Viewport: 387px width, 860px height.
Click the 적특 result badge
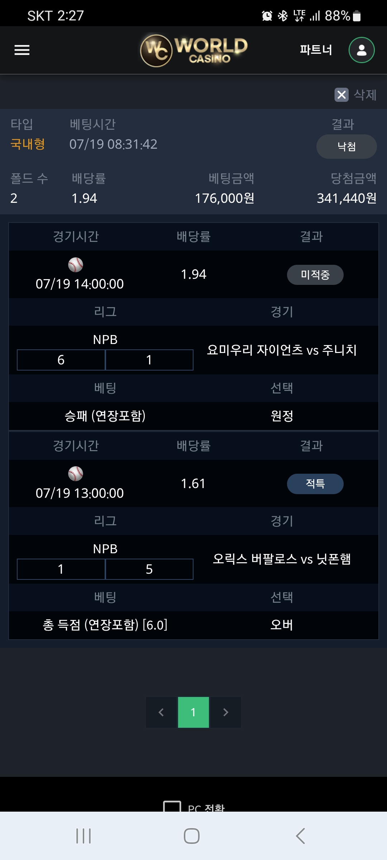315,484
